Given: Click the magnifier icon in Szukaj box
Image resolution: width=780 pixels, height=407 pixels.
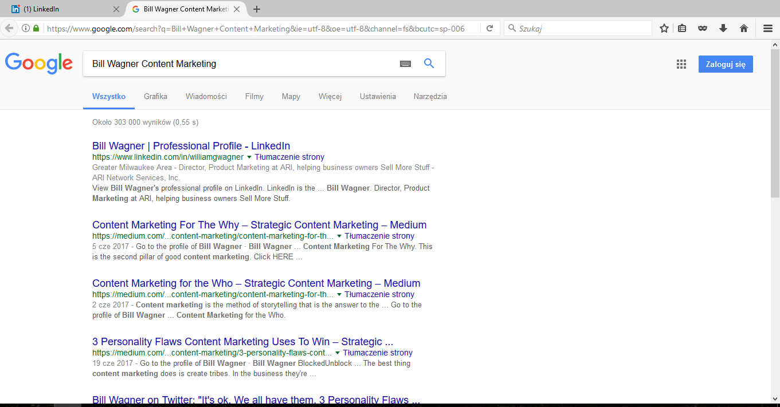Looking at the screenshot, I should click(511, 28).
